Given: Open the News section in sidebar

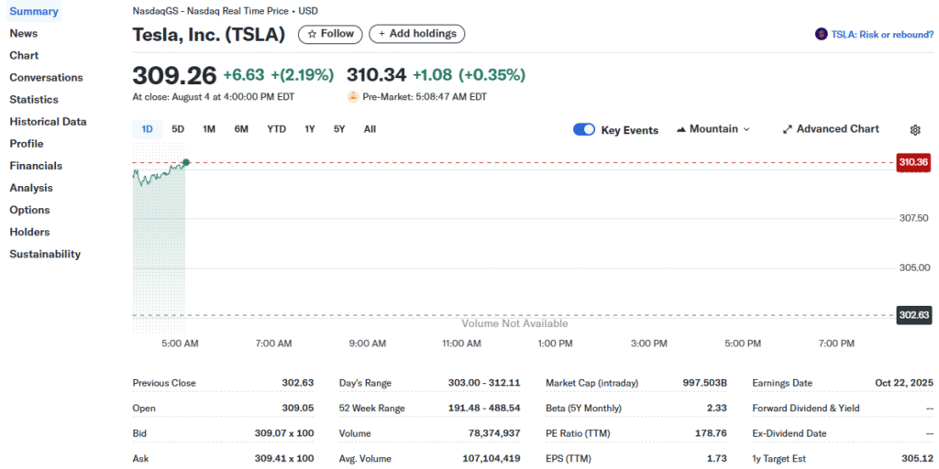Looking at the screenshot, I should coord(24,33).
